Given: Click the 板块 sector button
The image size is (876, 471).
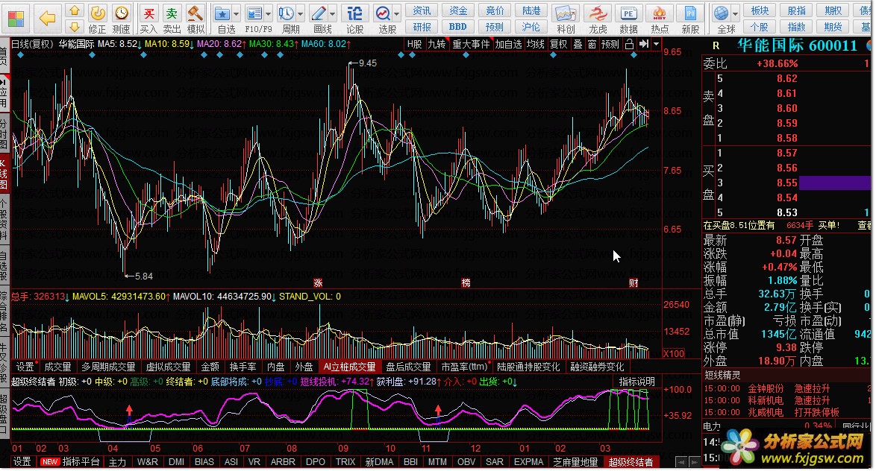Looking at the screenshot, I should (x=760, y=10).
